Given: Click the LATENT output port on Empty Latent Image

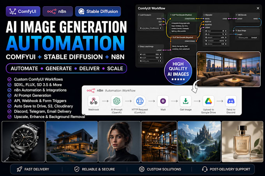Looking at the screenshot, I should (x=163, y=50).
